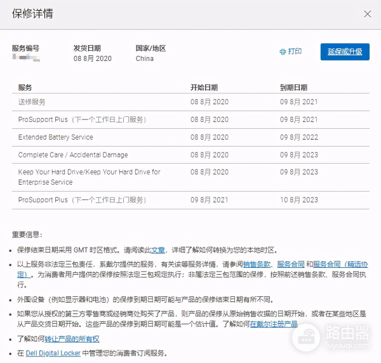Click the printer icon beside 打印
The height and width of the screenshot is (363, 381).
click(283, 51)
